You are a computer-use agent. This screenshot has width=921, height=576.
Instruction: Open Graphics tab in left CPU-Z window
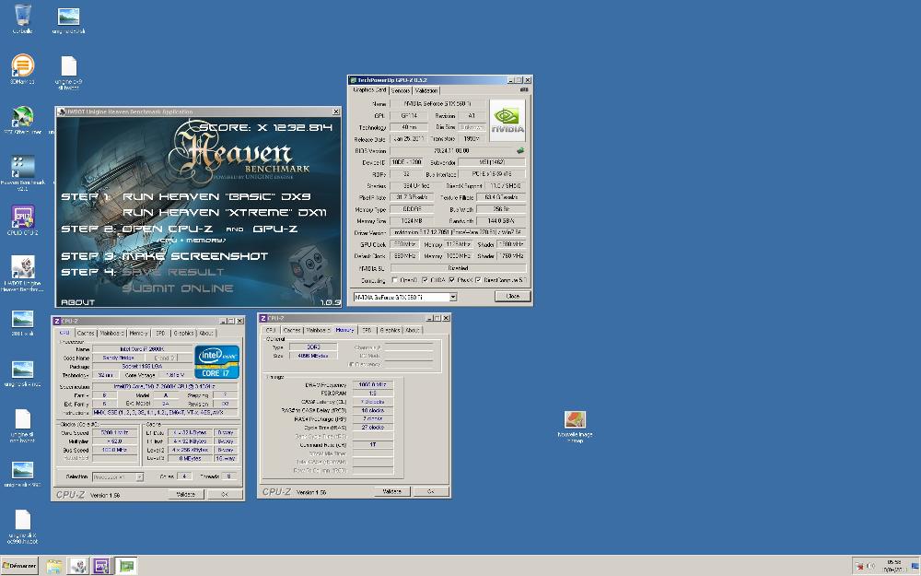(x=183, y=333)
